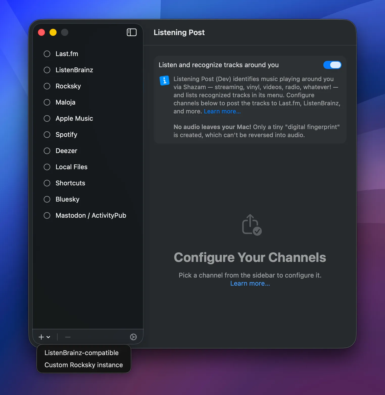Open the Mastodon / ActivityPub channel
This screenshot has width=385, height=395.
[91, 215]
